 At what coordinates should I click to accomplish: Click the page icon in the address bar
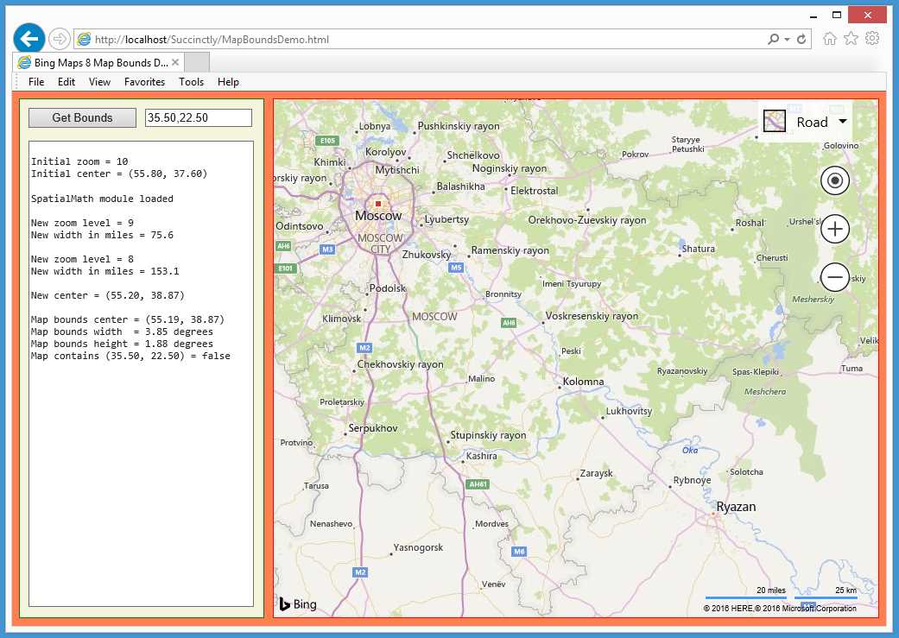pos(84,39)
